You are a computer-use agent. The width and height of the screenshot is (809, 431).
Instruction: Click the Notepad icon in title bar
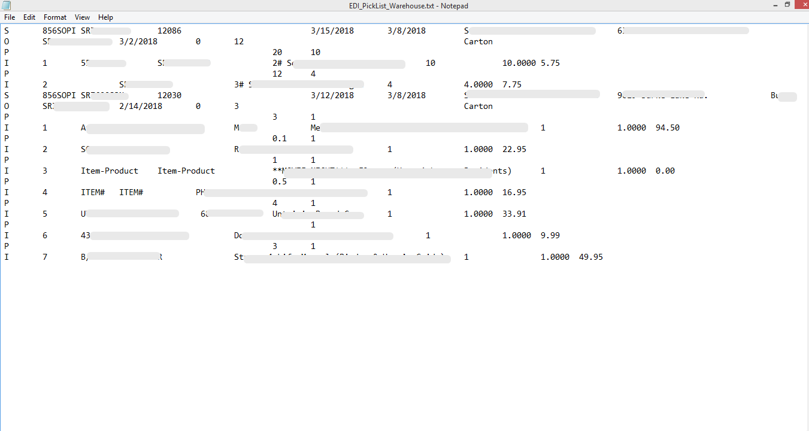pyautogui.click(x=6, y=5)
